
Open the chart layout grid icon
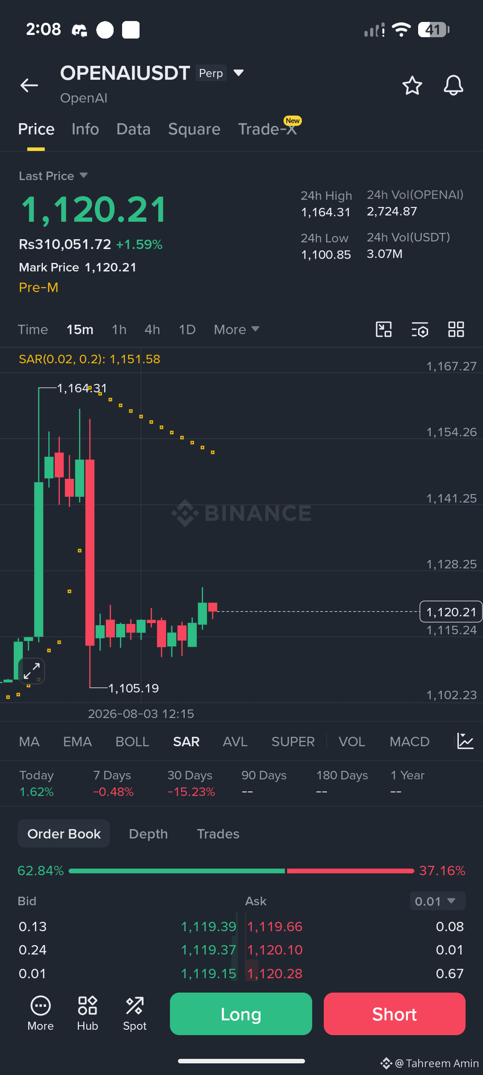click(x=456, y=329)
